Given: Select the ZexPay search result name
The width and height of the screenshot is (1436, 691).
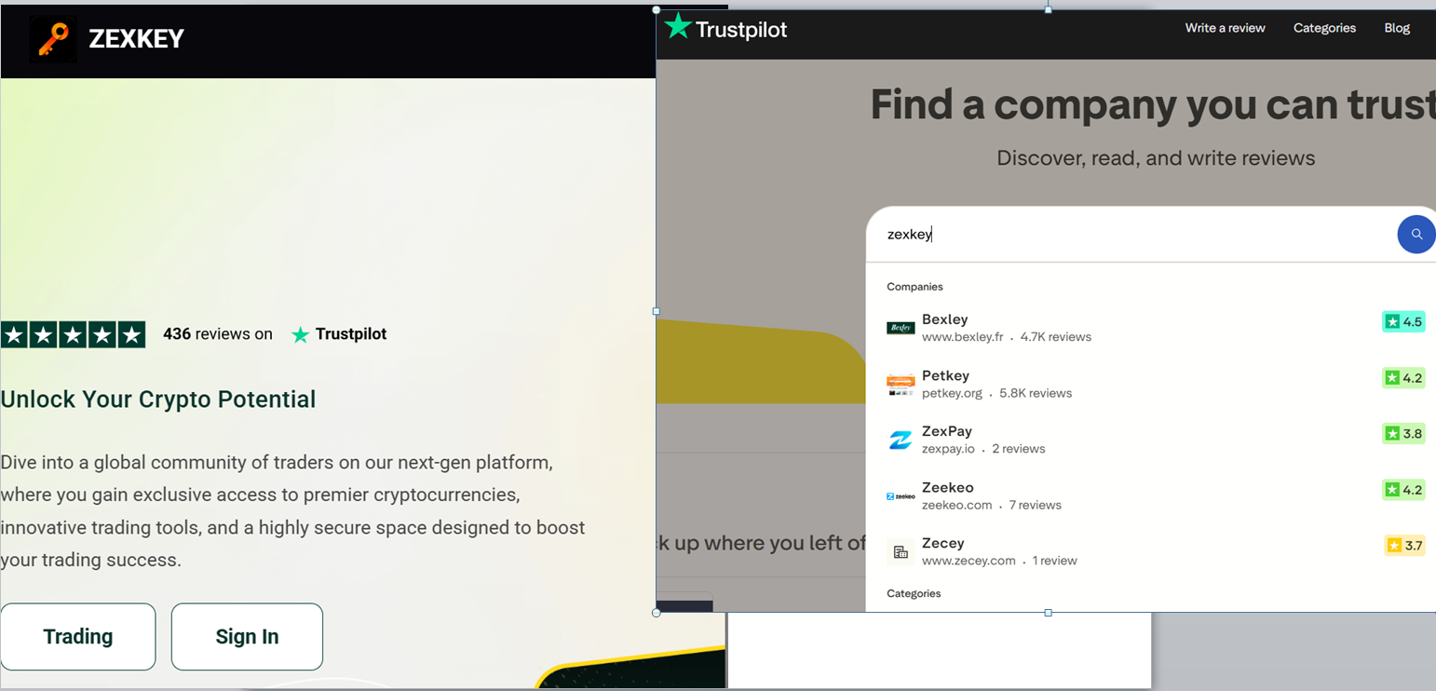Looking at the screenshot, I should 947,431.
